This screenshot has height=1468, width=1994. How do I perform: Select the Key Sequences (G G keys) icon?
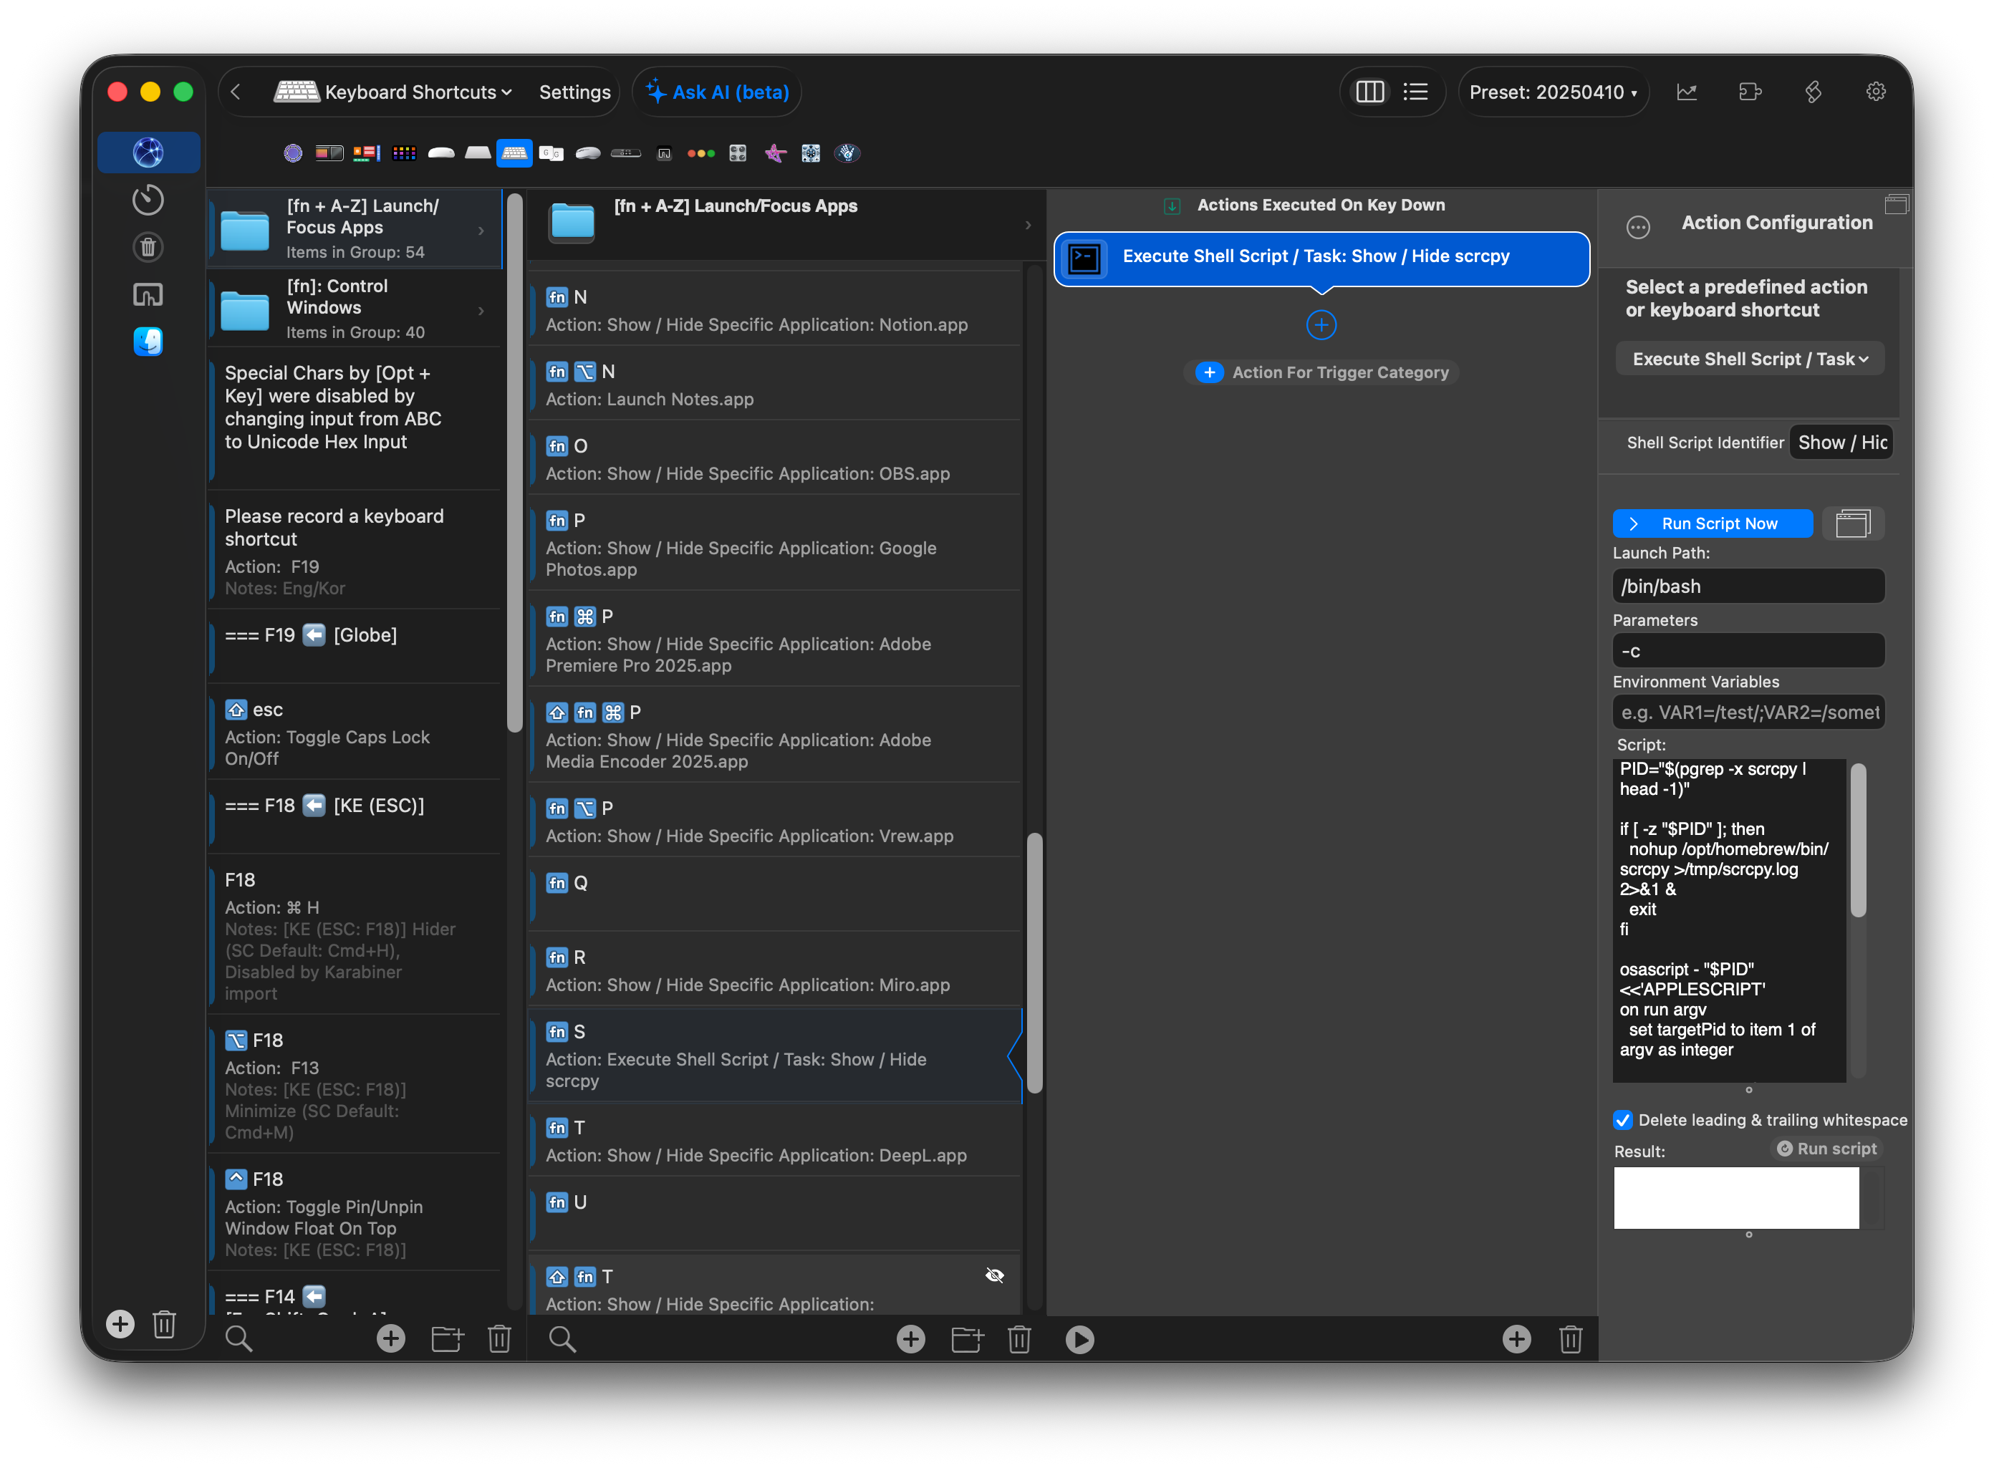tap(551, 153)
